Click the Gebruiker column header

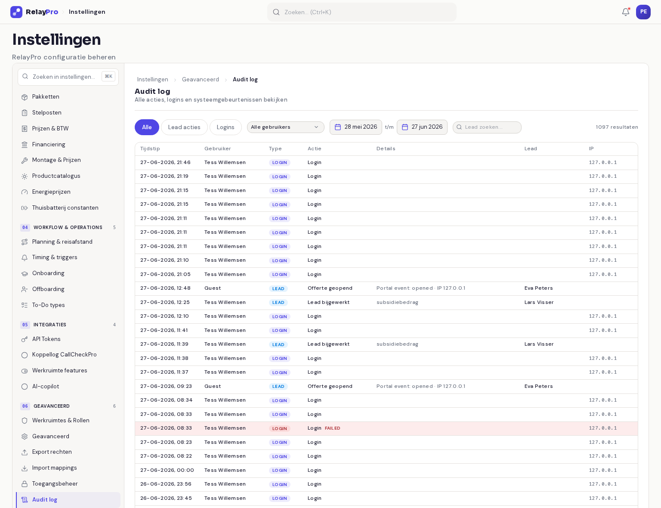click(218, 149)
